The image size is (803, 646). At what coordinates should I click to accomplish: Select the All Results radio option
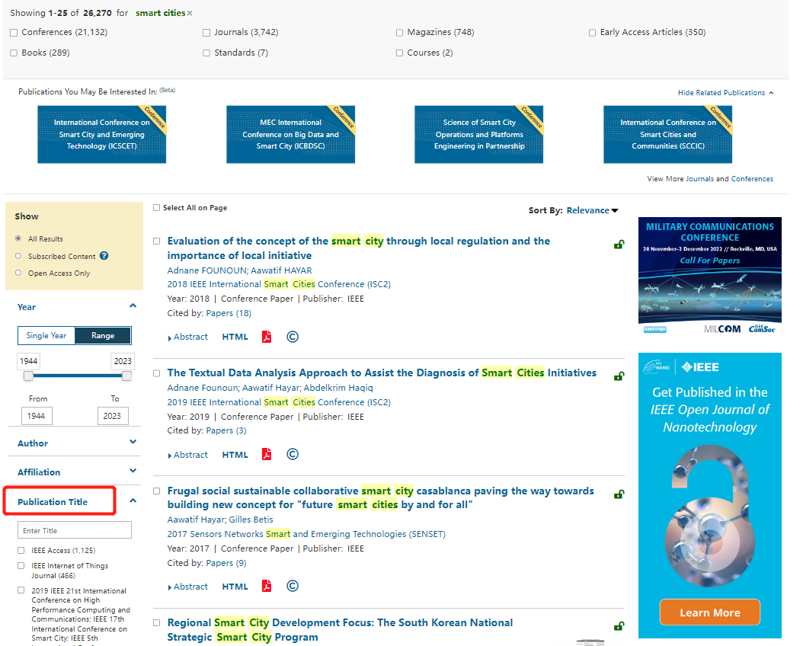(x=18, y=238)
